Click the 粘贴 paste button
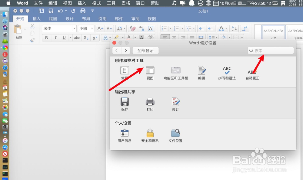This screenshot has height=180, width=303. coord(18,32)
